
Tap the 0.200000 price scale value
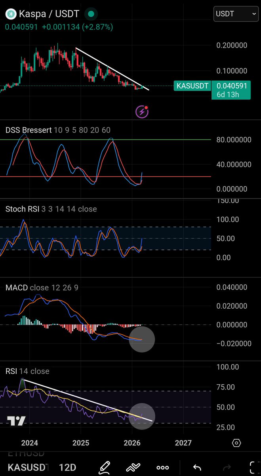click(232, 45)
